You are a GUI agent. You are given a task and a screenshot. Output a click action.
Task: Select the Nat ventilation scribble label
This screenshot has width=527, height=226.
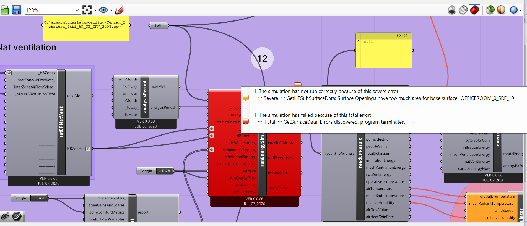28,47
